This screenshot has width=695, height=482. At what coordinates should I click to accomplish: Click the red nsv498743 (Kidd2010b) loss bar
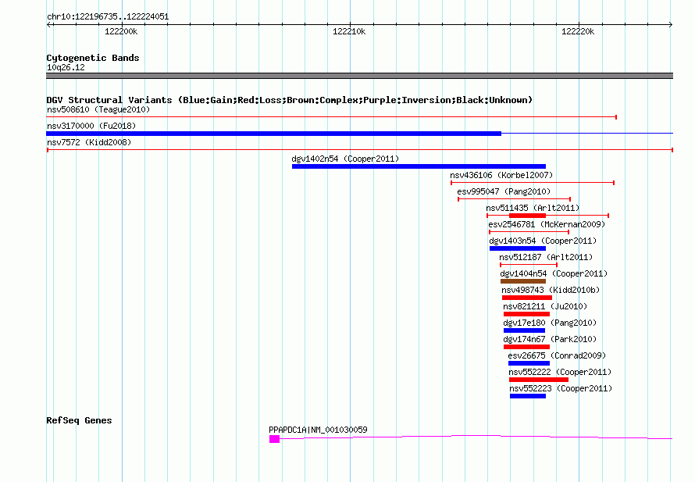[526, 298]
